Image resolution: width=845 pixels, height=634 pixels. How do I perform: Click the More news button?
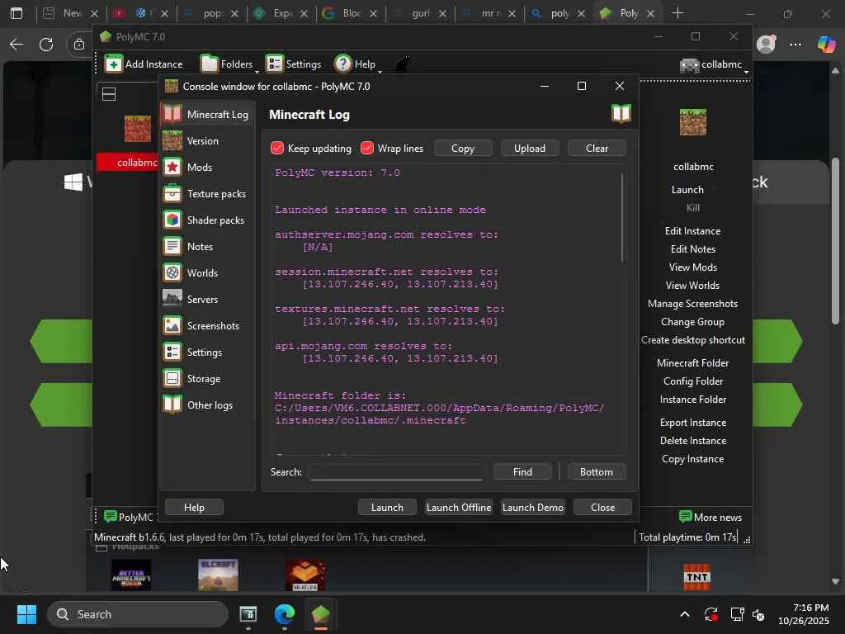pyautogui.click(x=710, y=517)
